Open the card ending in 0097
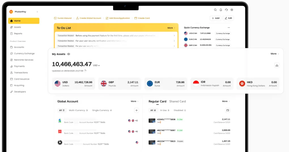Viewport: 289px width, 152px height. click(x=189, y=132)
